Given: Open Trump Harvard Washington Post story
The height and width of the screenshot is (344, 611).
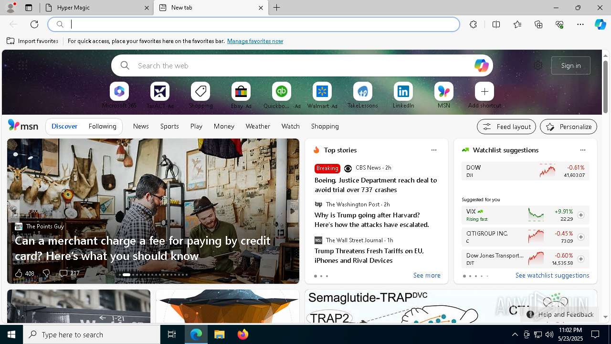Looking at the screenshot, I should [x=372, y=220].
